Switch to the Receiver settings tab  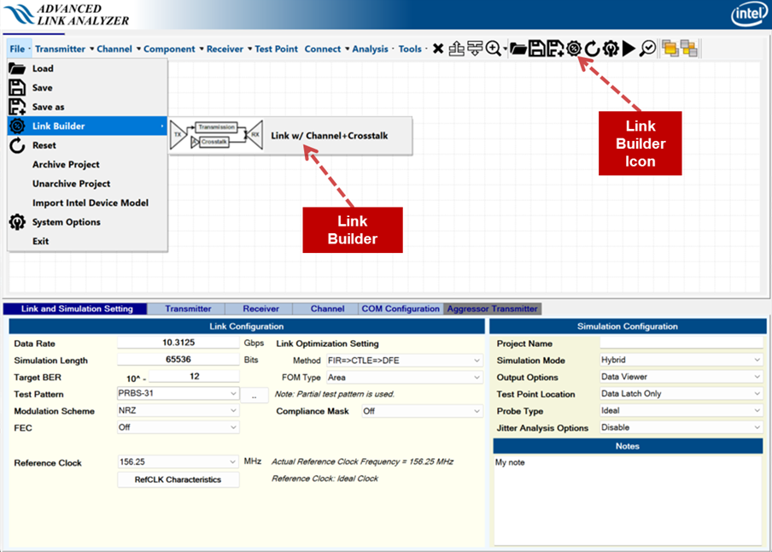click(260, 309)
